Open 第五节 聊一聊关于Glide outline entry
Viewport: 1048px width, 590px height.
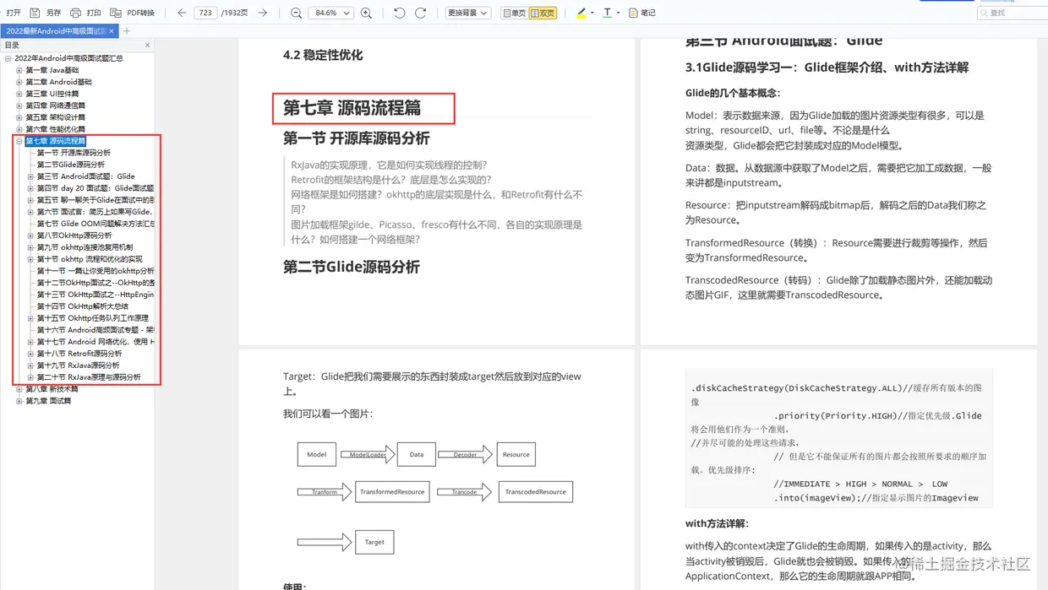(x=96, y=200)
